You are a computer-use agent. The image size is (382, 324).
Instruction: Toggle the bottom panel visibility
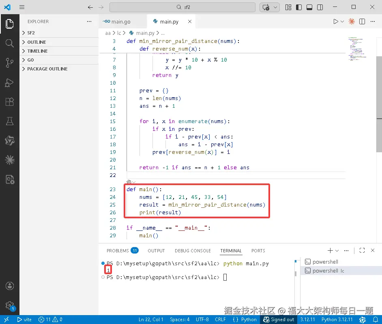pos(309,7)
